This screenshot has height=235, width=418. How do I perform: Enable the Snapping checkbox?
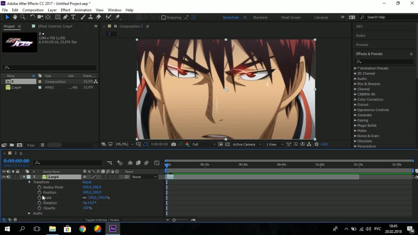[x=163, y=17]
